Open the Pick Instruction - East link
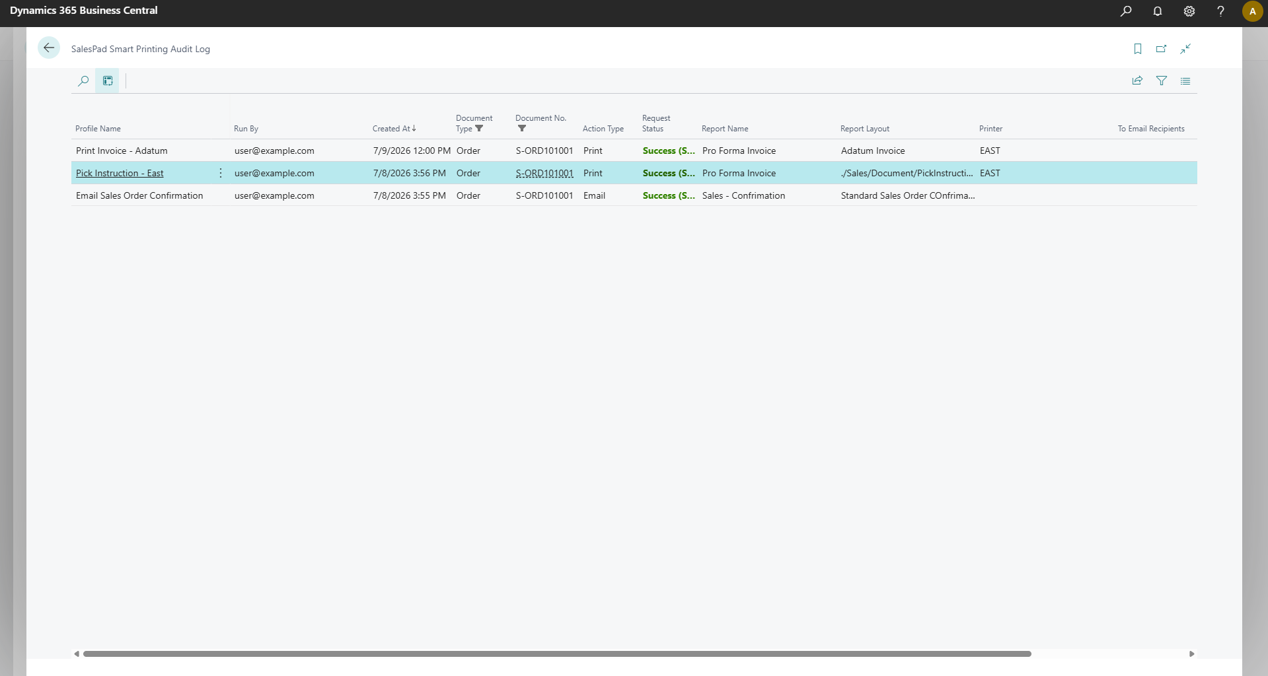 click(120, 173)
